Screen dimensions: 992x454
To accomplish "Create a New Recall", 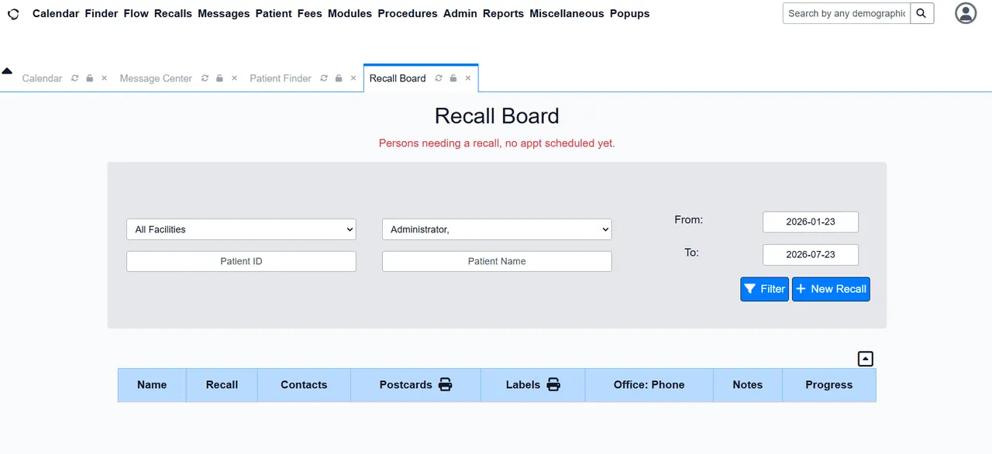I will (x=831, y=289).
